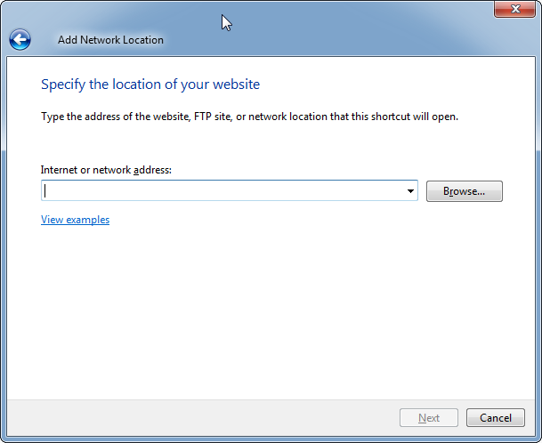Click the instruction text about typing the address
Image resolution: width=542 pixels, height=443 pixels.
pyautogui.click(x=249, y=117)
